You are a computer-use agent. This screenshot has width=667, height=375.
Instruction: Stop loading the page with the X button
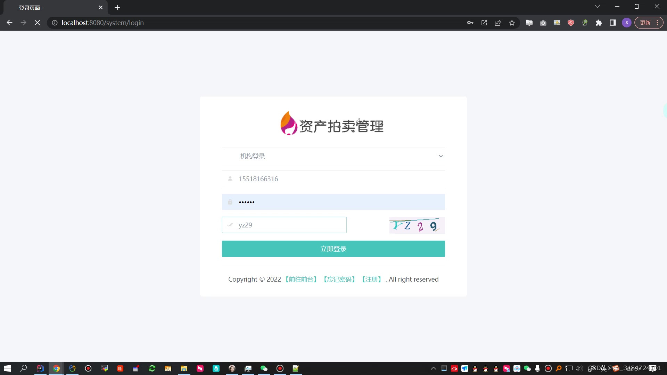point(37,23)
